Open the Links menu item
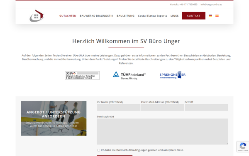This screenshot has height=156, width=249. (x=175, y=16)
